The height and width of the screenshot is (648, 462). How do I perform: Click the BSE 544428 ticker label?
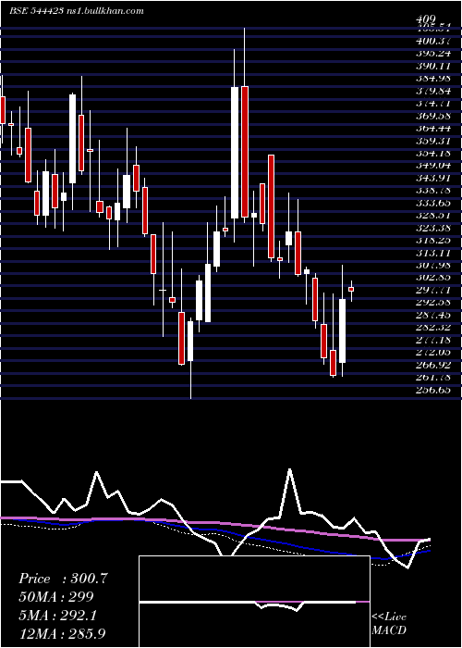coord(36,11)
